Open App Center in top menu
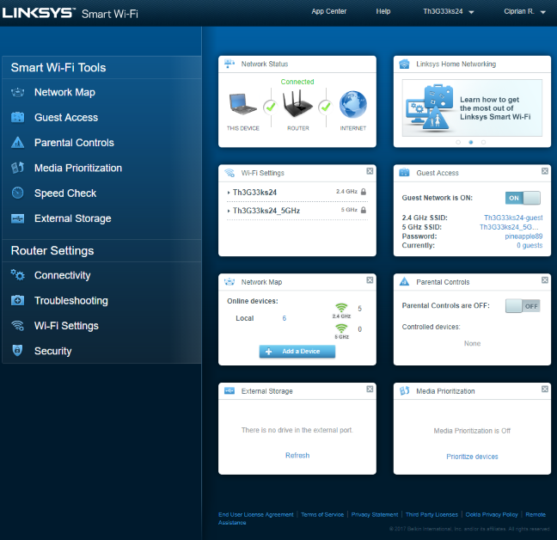This screenshot has width=557, height=540. pyautogui.click(x=328, y=11)
